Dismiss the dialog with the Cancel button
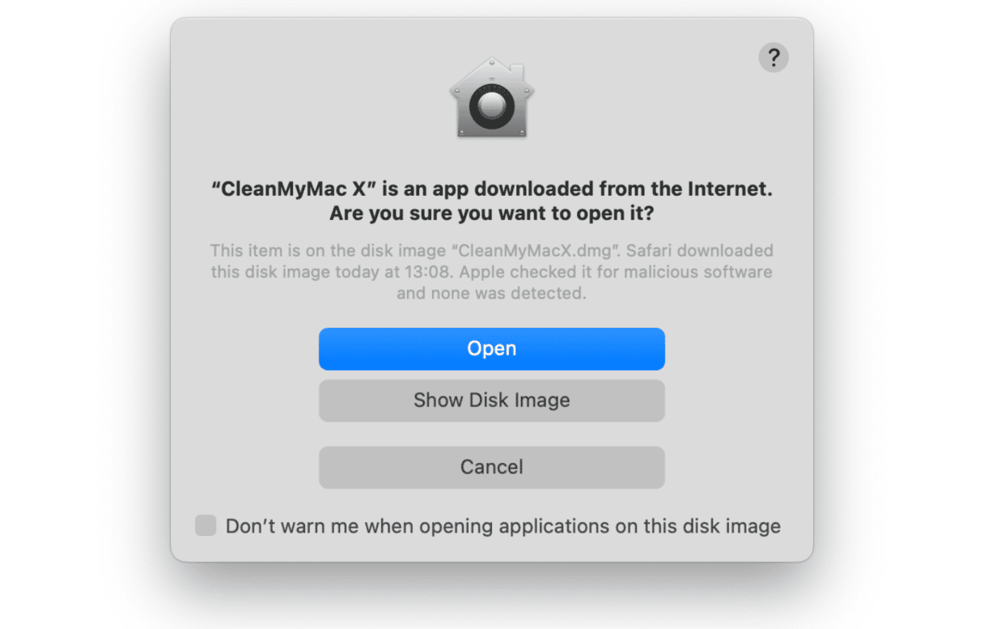 (x=491, y=467)
